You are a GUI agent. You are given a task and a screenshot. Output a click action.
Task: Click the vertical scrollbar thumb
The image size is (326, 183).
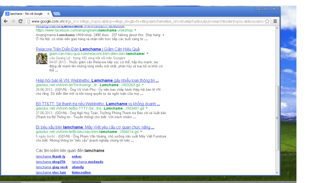[277, 118]
